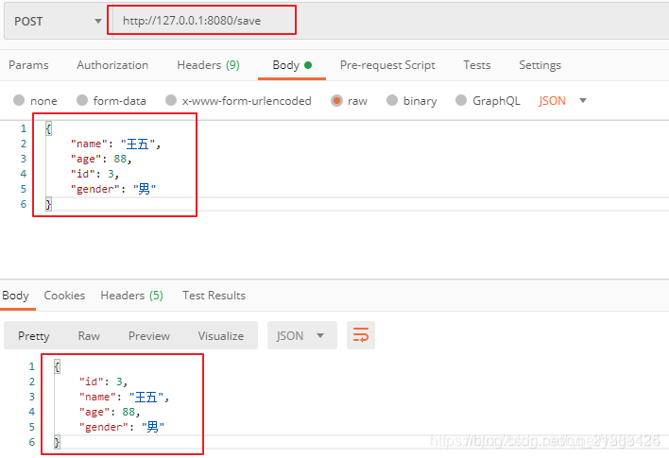Viewport: 669px width, 458px height.
Task: Click the response Body tab
Action: pos(15,295)
